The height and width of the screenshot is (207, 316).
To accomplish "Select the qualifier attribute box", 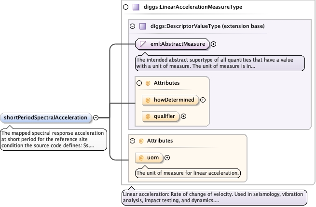I will pyautogui.click(x=161, y=116).
